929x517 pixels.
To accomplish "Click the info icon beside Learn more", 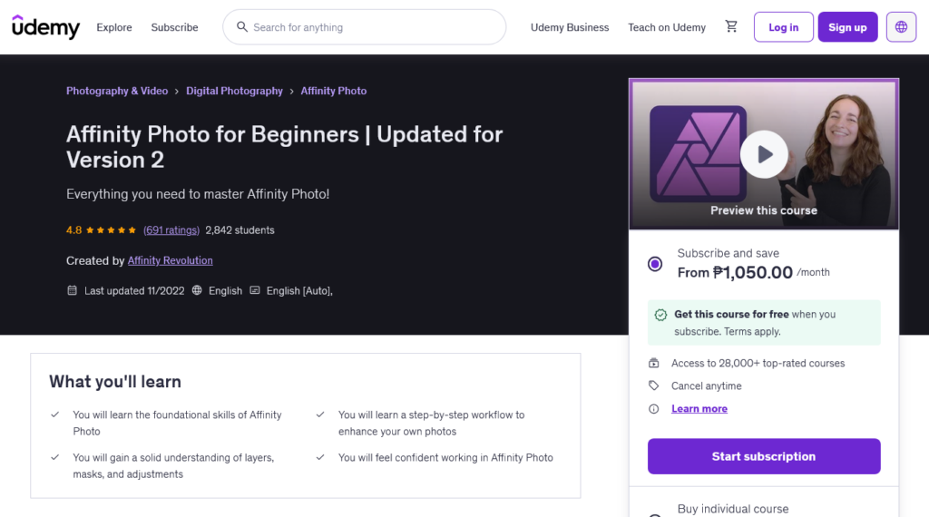I will [x=653, y=409].
